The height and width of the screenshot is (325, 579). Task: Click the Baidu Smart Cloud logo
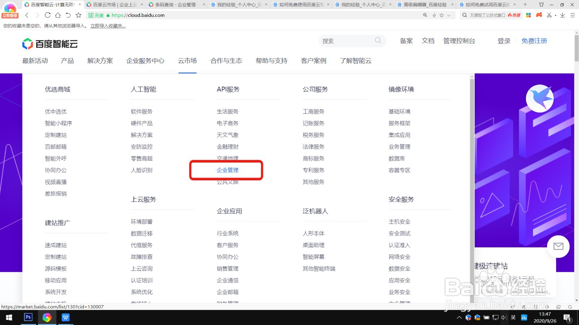pos(50,43)
